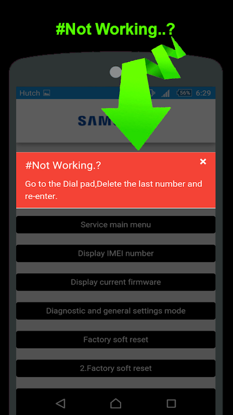Screen dimensions: 233x415
Task: Tap the Android home navigation icon
Action: (x=115, y=404)
